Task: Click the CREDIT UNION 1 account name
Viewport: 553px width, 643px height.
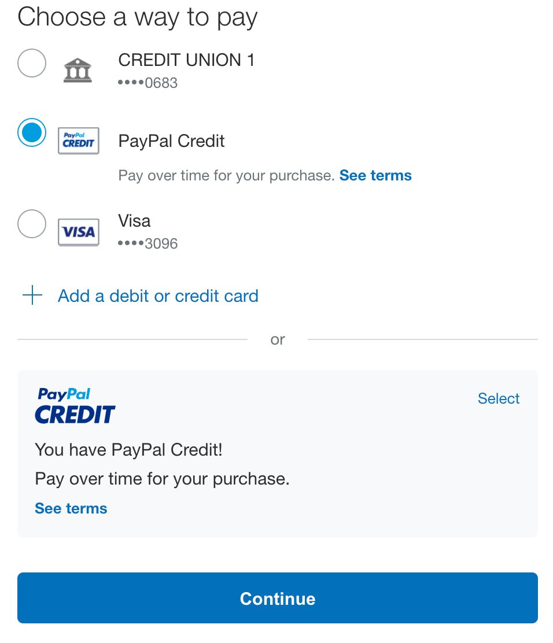Action: 186,60
